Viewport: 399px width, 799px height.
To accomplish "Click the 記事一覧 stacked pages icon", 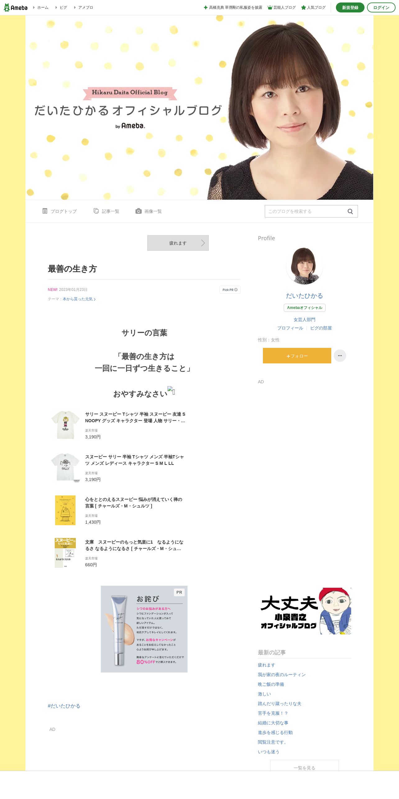I will (96, 211).
